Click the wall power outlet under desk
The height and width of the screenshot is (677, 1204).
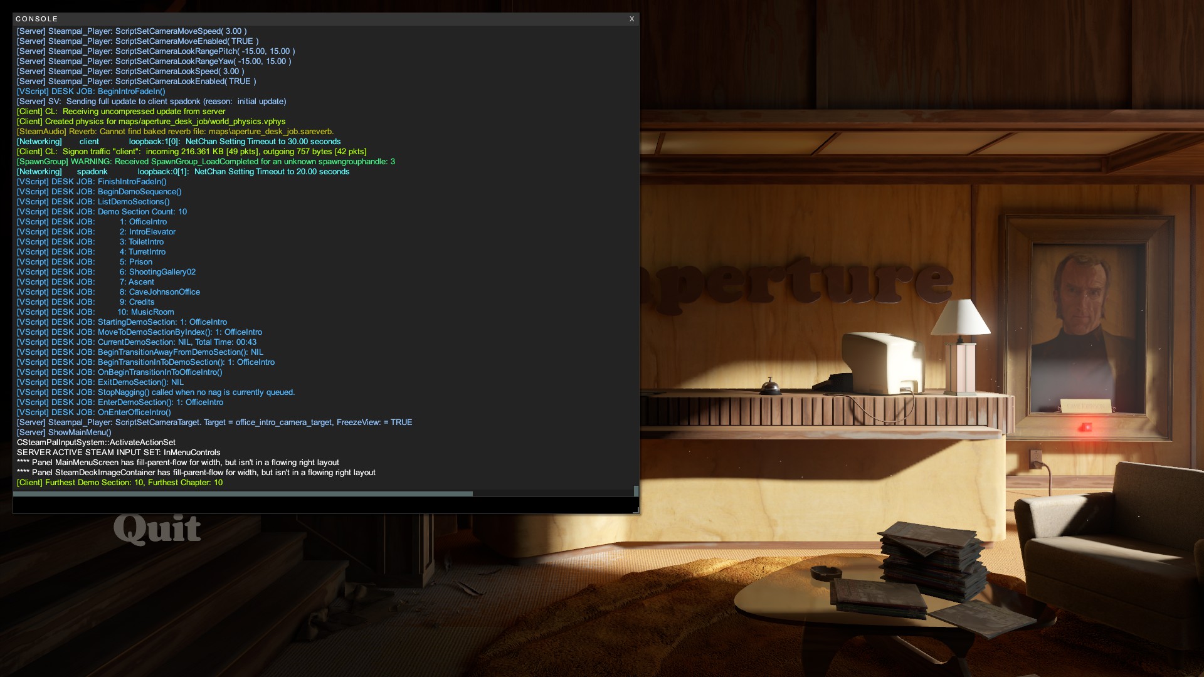click(1035, 458)
